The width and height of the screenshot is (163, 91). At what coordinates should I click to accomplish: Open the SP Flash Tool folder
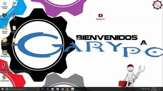pos(14,30)
